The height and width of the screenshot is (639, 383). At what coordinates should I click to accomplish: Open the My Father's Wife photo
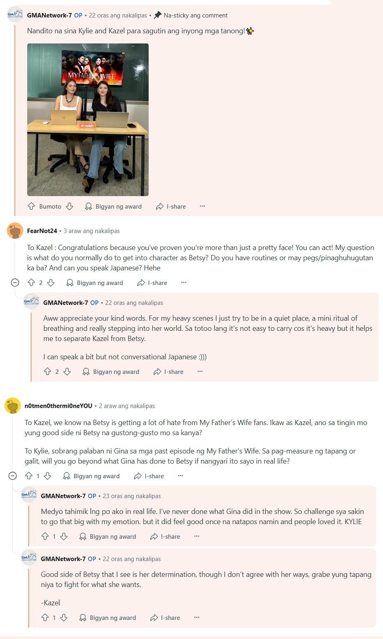[x=88, y=120]
